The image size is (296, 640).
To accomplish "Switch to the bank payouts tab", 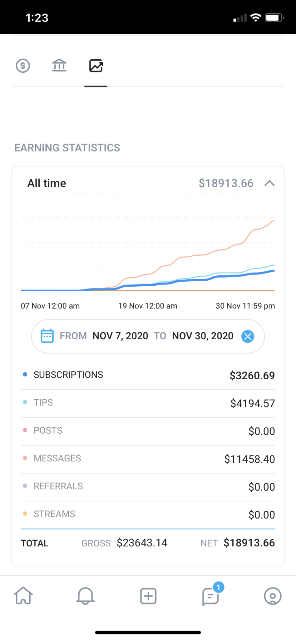I will pos(59,66).
